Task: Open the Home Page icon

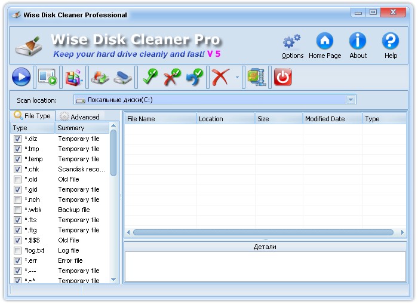Action: (325, 45)
